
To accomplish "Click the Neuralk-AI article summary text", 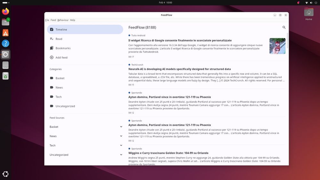I will coord(206,77).
